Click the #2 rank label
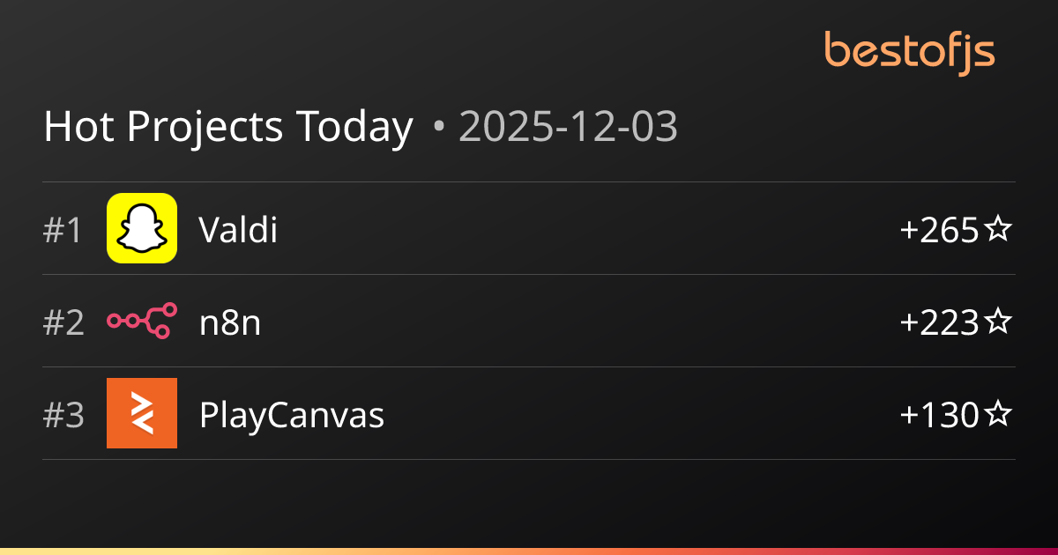Screen dimensions: 1058x555 (x=63, y=323)
